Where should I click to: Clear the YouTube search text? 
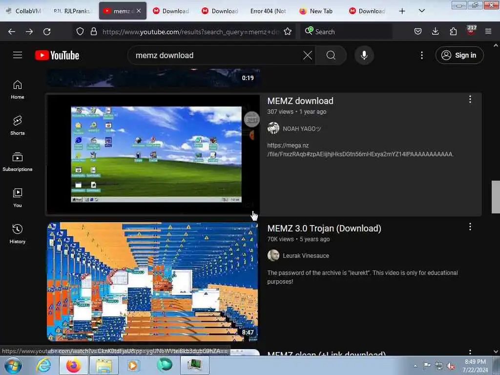pyautogui.click(x=308, y=55)
